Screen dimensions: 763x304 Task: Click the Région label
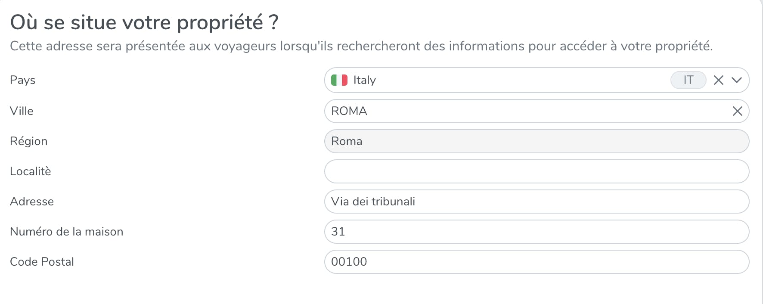28,141
